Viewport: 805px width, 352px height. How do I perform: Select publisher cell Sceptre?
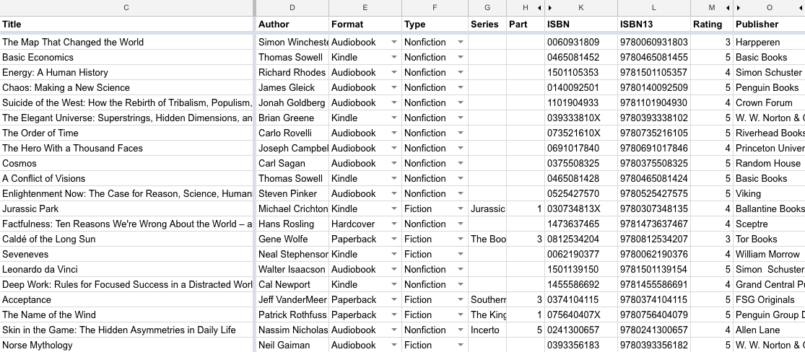769,224
